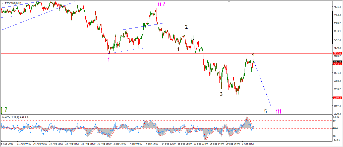Select the black wave '1' label
The image size is (343, 147).
tap(178, 49)
